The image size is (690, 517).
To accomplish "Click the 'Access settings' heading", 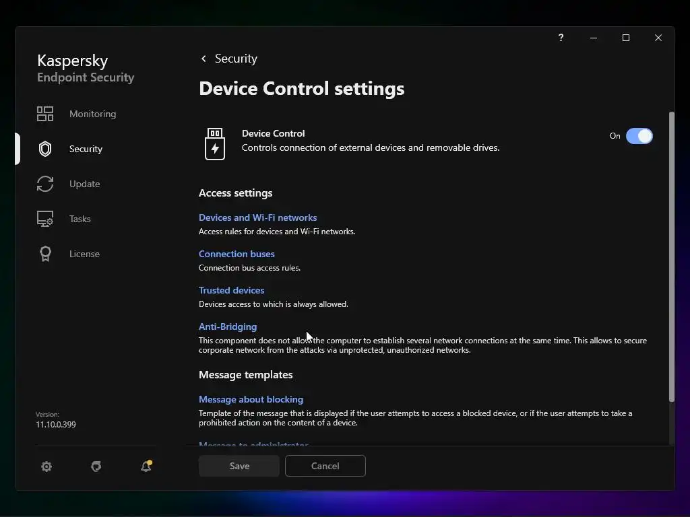I will point(235,193).
